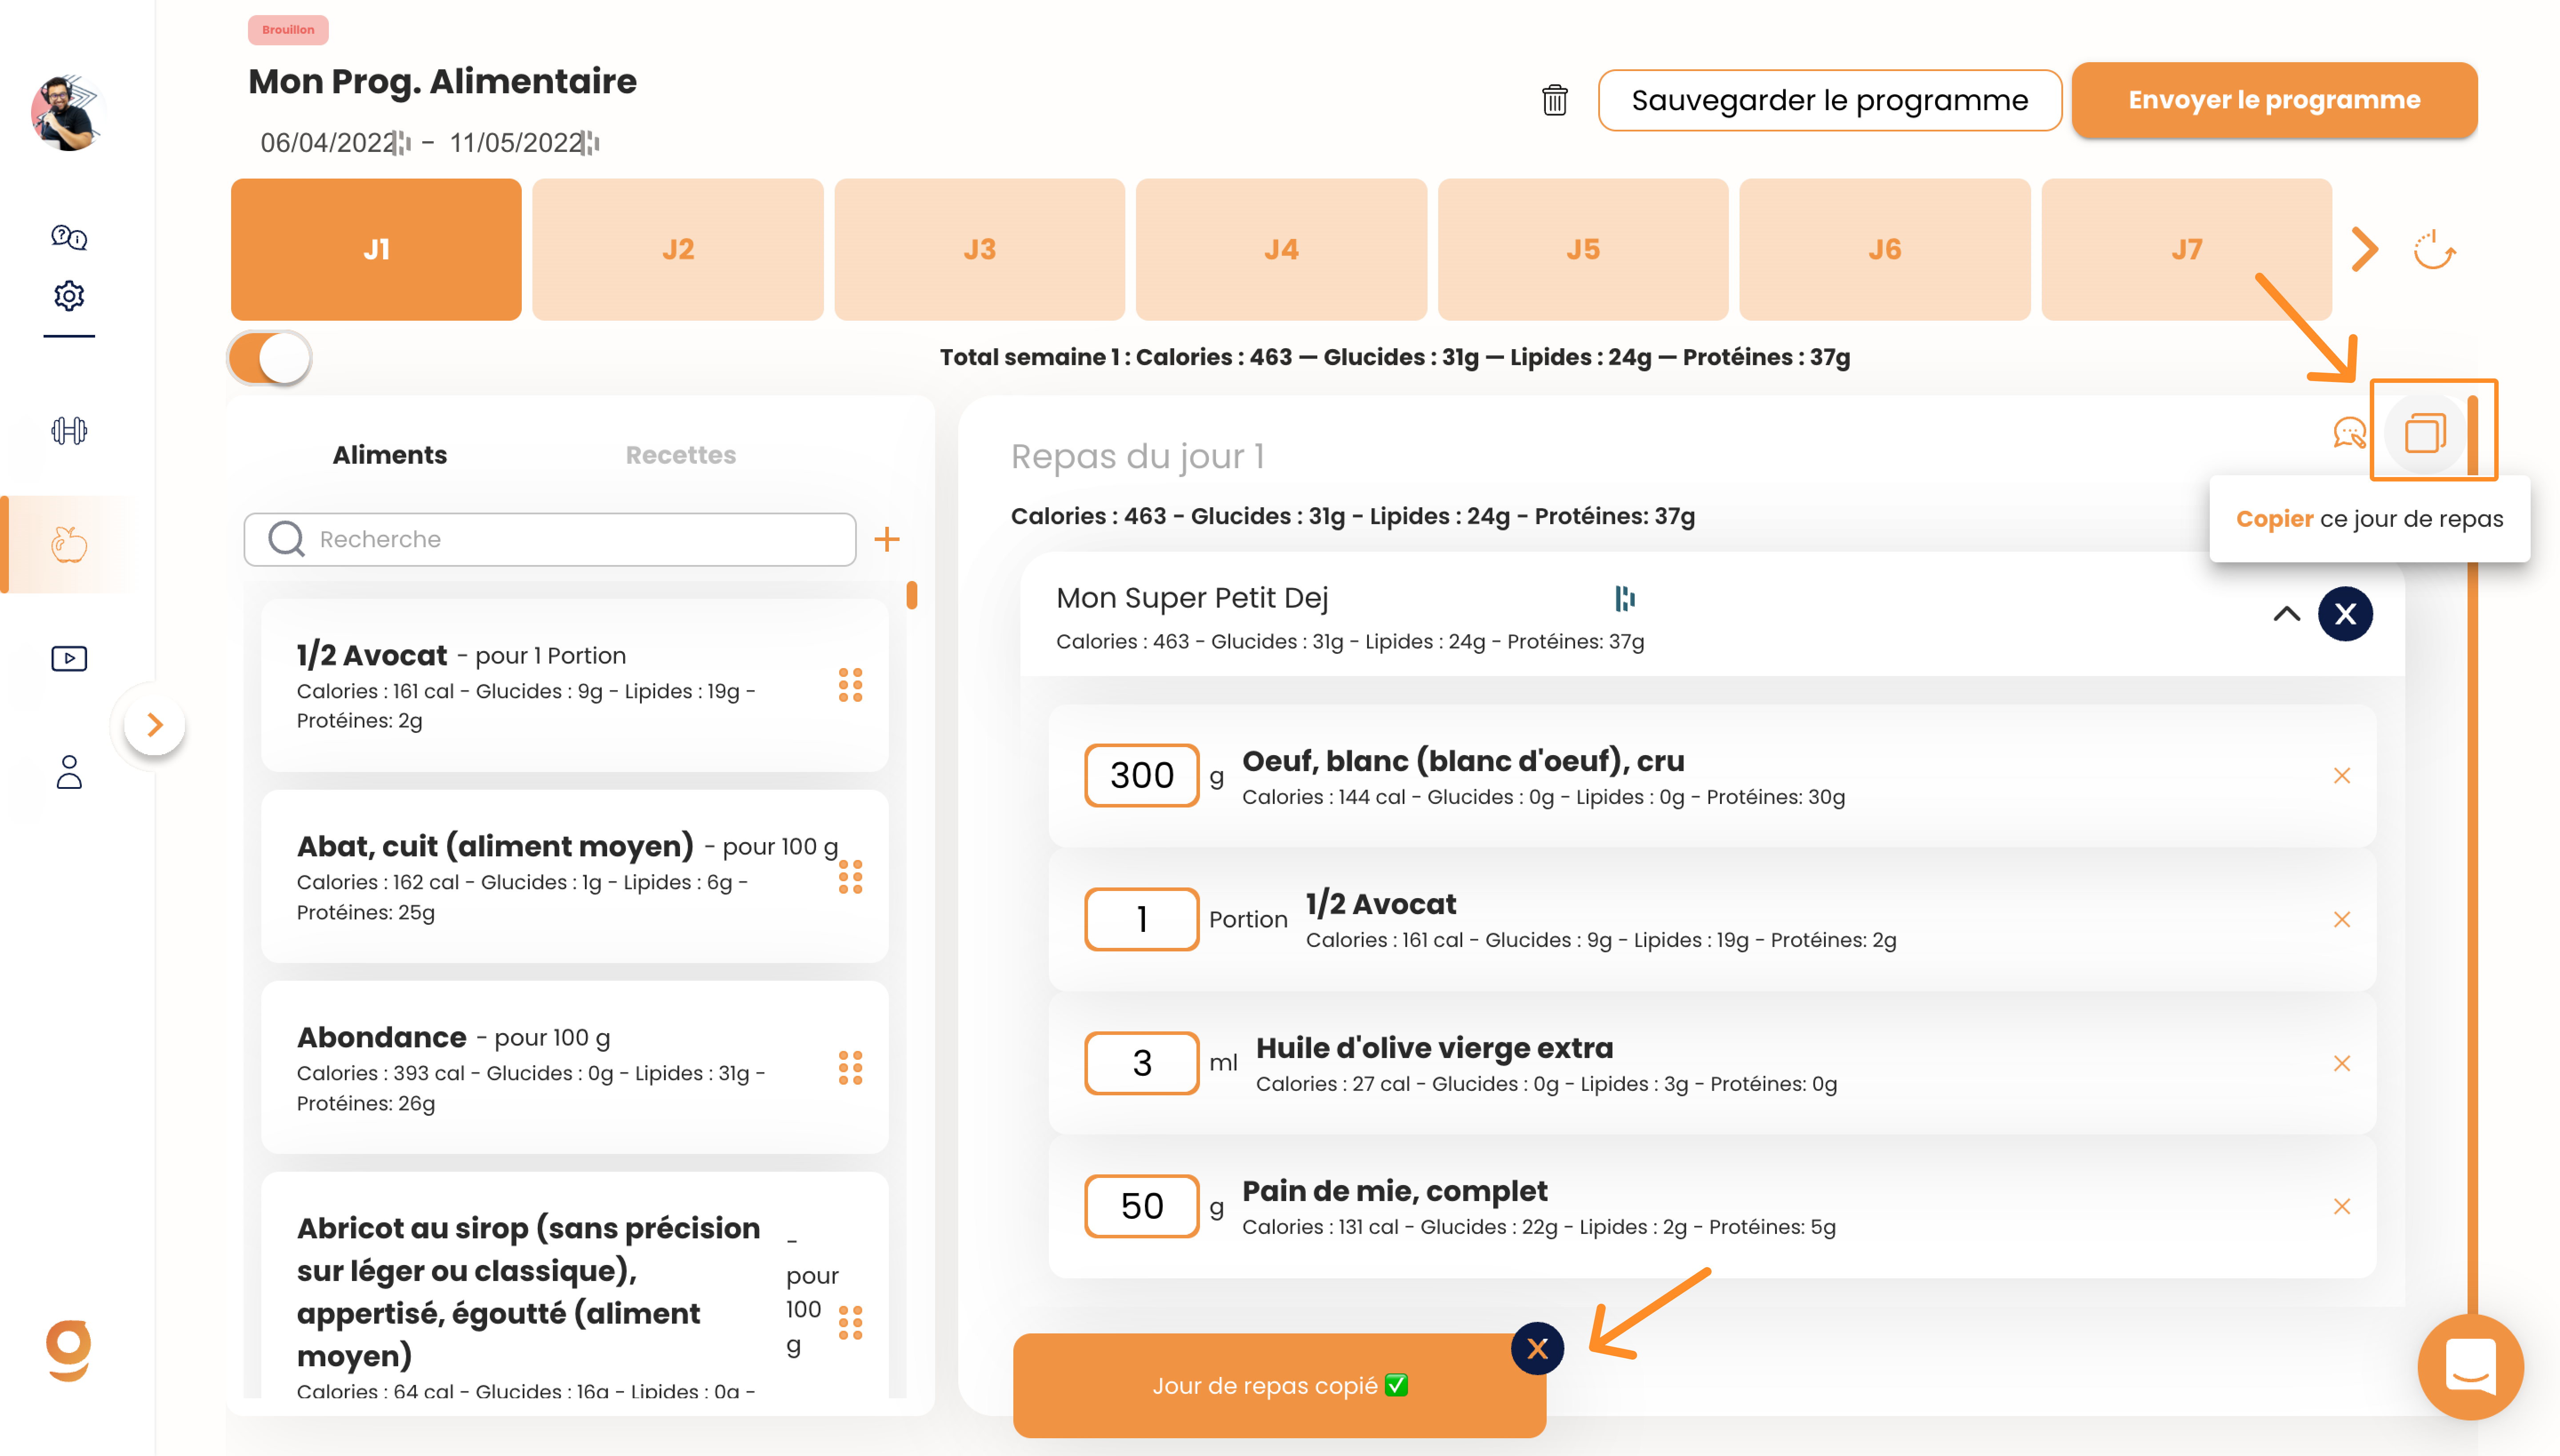Viewport: 2560px width, 1456px height.
Task: Open settings gear in sidebar
Action: pyautogui.click(x=69, y=296)
